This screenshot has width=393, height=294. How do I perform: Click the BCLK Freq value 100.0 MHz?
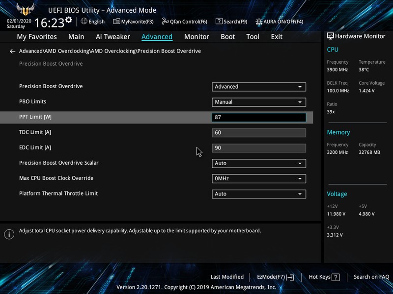pos(337,91)
